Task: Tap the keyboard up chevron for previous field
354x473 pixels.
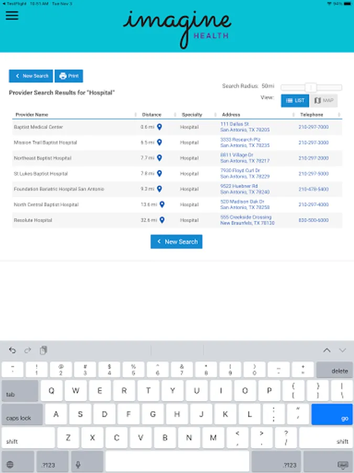Action: pyautogui.click(x=327, y=350)
